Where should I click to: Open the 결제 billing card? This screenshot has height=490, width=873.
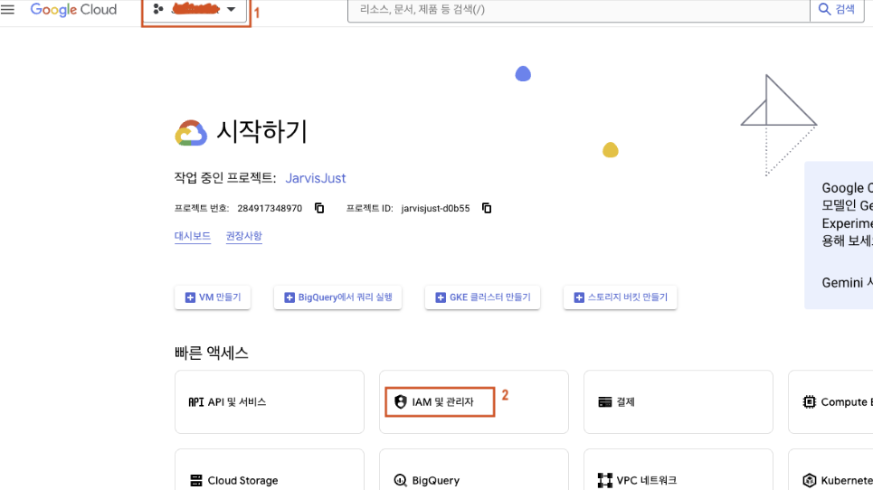point(678,402)
